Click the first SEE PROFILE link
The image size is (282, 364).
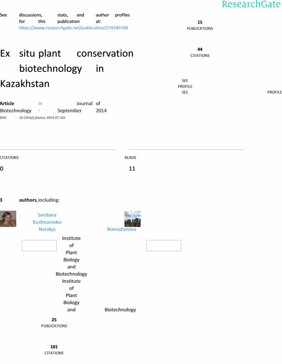(x=185, y=83)
